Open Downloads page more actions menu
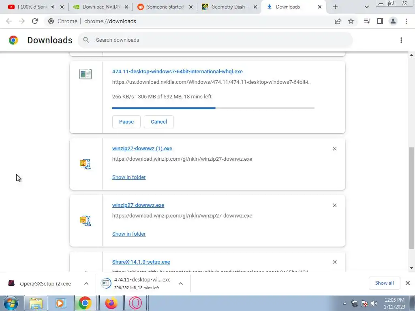Viewport: 415px width, 311px height. click(401, 40)
